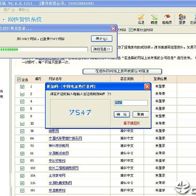Open the 用户 menu

[x=9, y=10]
